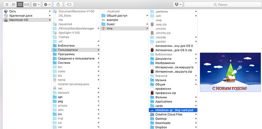Open the Applications folder in irina
This screenshot has width=262, height=129.
[173, 101]
